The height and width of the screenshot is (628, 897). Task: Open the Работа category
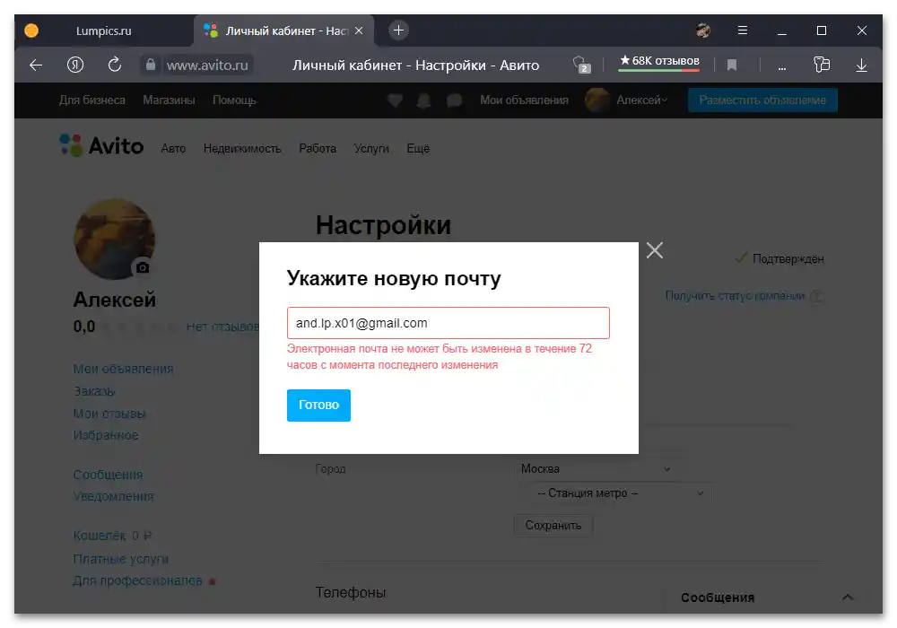pos(318,149)
